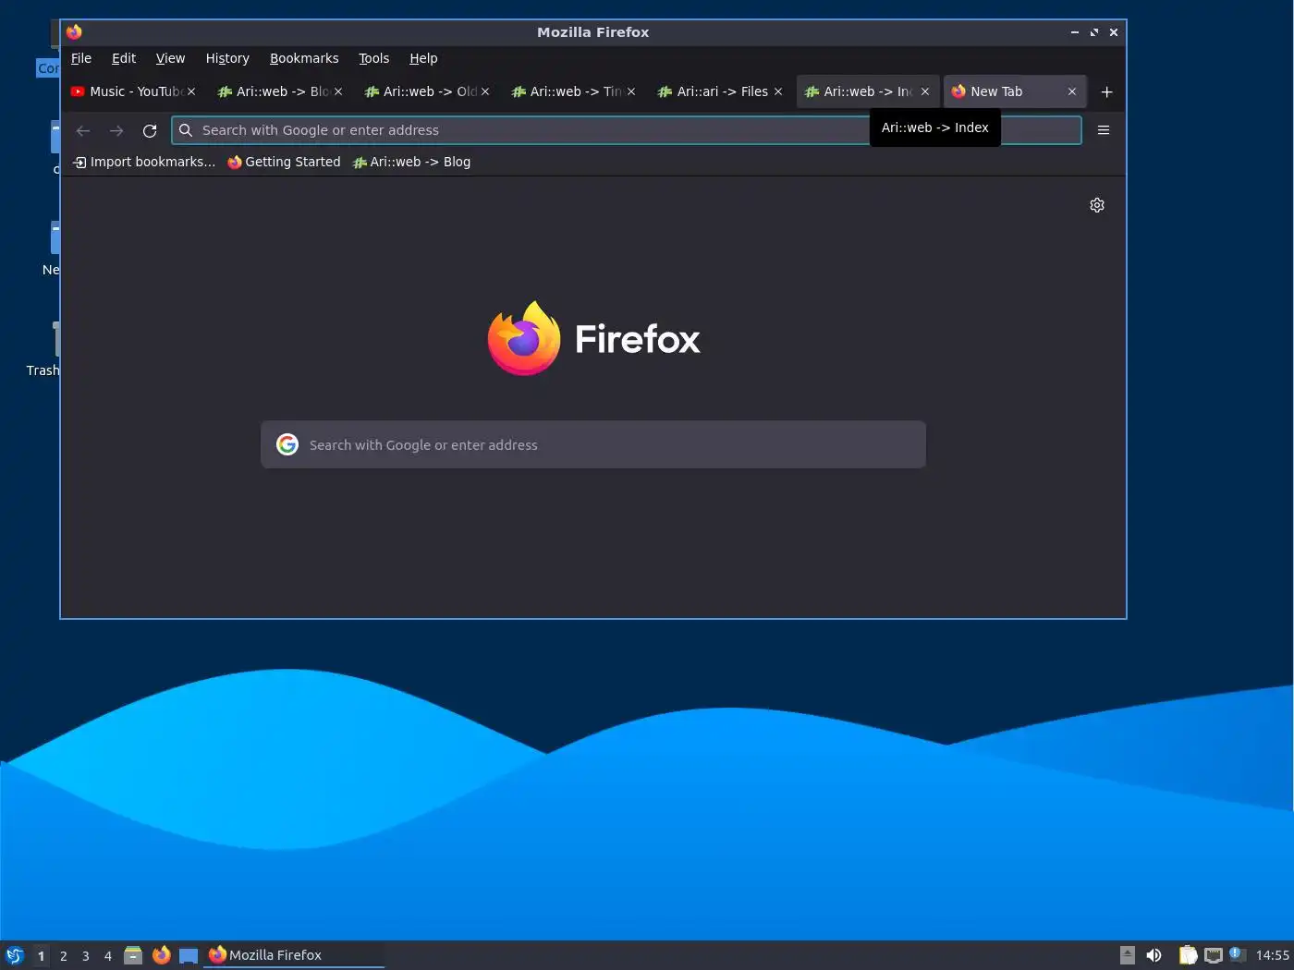The width and height of the screenshot is (1294, 970).
Task: Click the forward navigation arrow
Action: 116,130
